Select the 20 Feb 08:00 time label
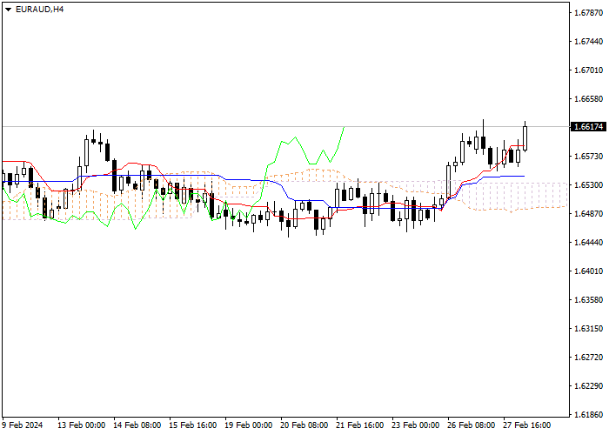 (x=304, y=425)
